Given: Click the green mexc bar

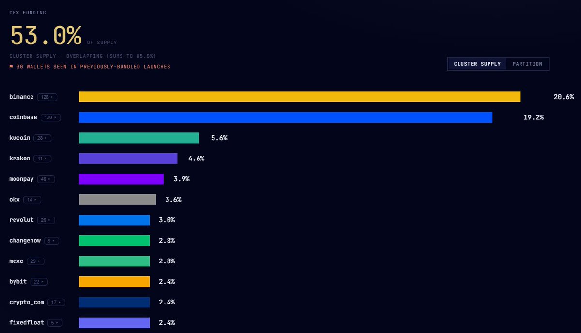Looking at the screenshot, I should click(114, 261).
